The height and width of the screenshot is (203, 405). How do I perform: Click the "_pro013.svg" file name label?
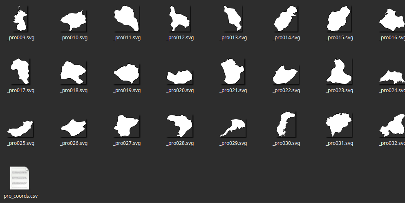pyautogui.click(x=233, y=38)
